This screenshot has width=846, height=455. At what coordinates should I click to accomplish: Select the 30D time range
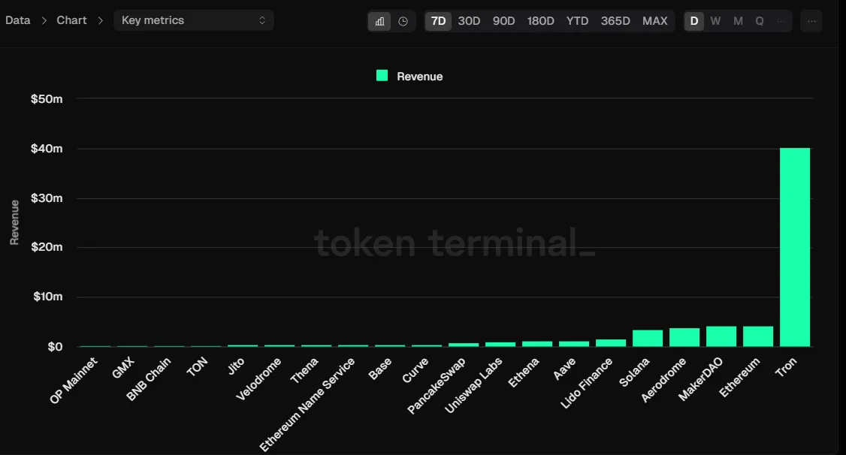tap(469, 21)
